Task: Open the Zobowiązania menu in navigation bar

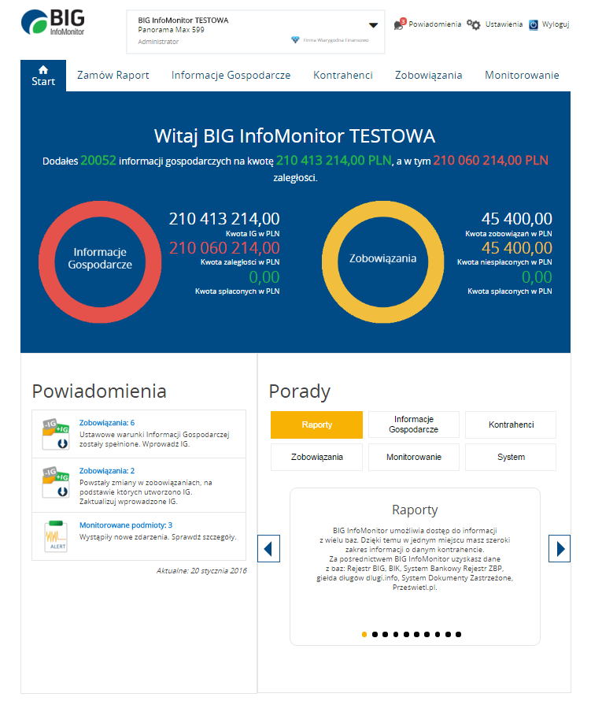Action: [x=429, y=76]
